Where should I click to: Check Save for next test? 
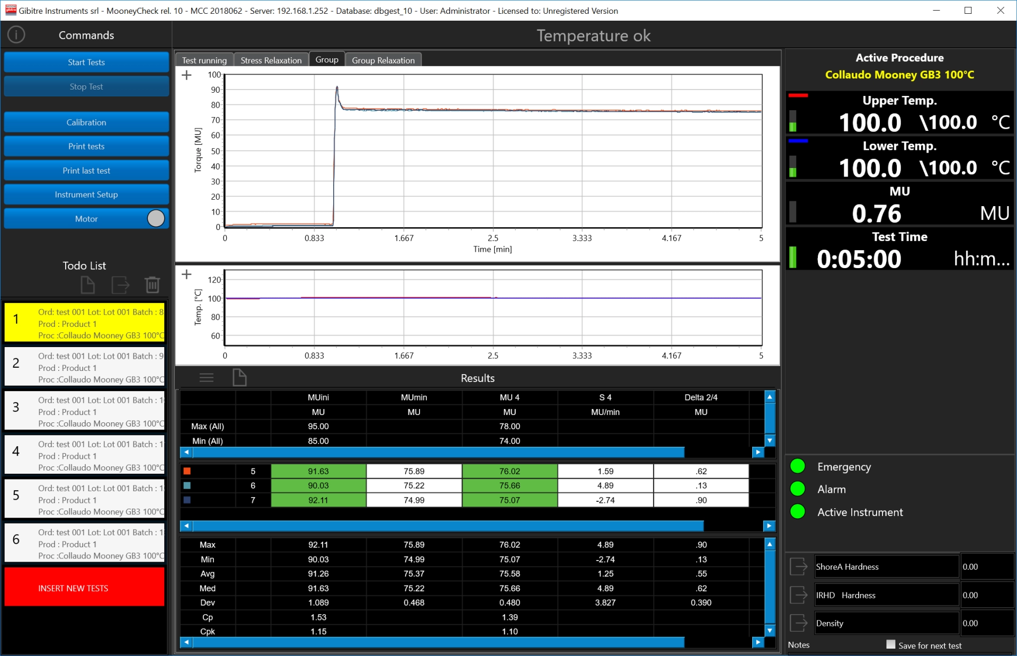(891, 644)
